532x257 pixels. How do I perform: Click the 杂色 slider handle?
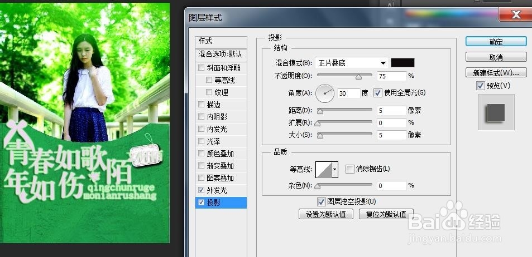click(x=317, y=186)
